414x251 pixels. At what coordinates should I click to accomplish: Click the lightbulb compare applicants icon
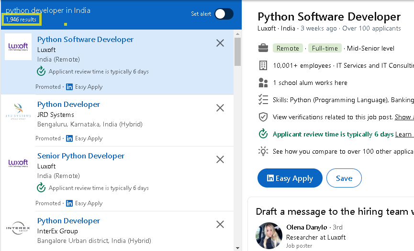tap(263, 151)
